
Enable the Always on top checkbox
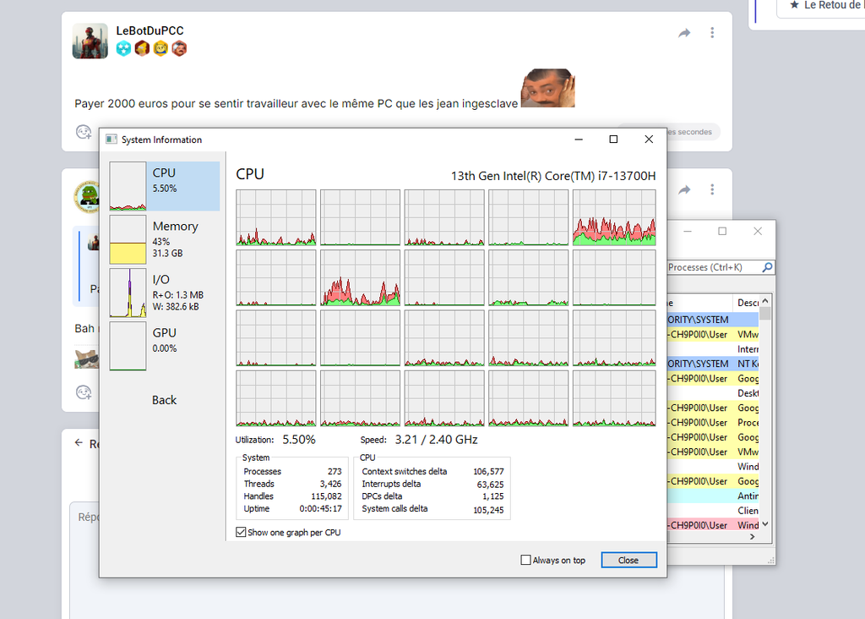click(x=526, y=560)
